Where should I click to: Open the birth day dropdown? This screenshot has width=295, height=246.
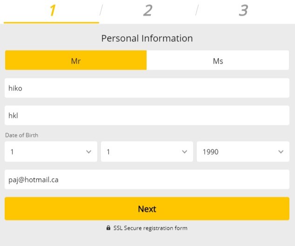pyautogui.click(x=51, y=152)
